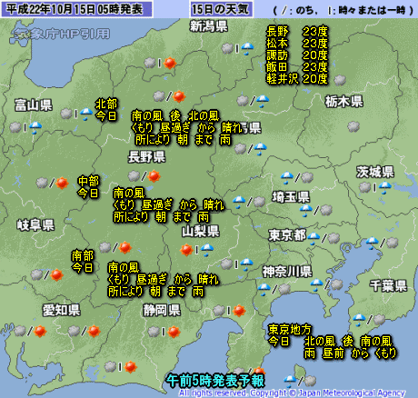Click the 長野 23度 temperature entry
The height and width of the screenshot is (398, 418).
297,31
